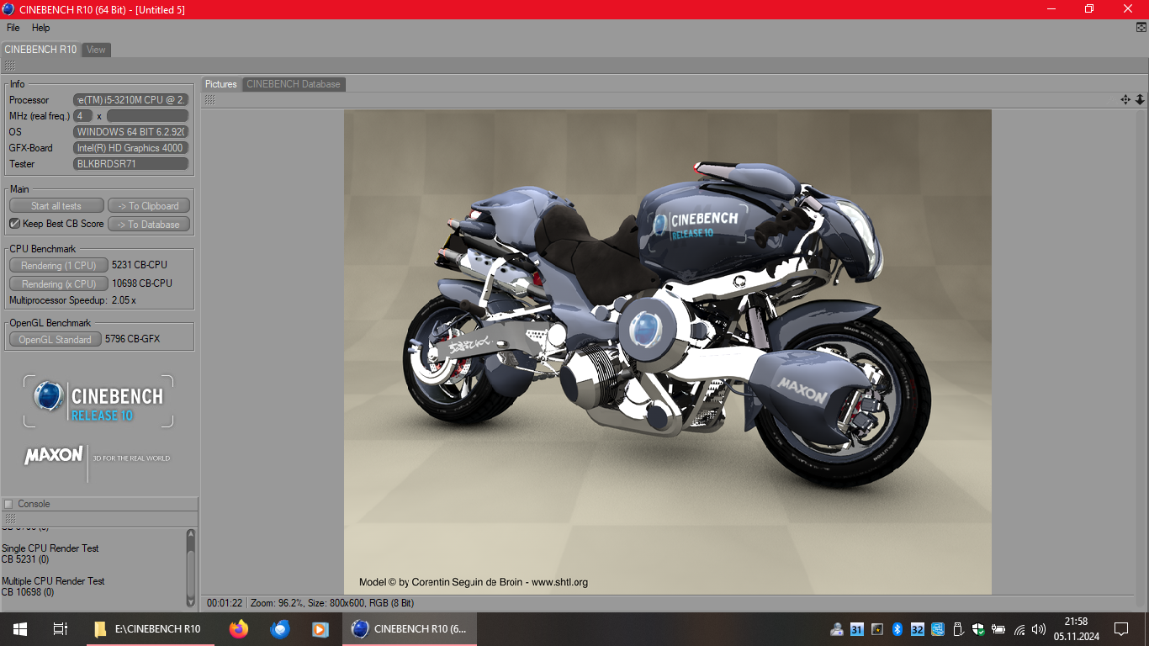The height and width of the screenshot is (646, 1149).
Task: Click the grip handle under the Pictures tab
Action: (210, 99)
